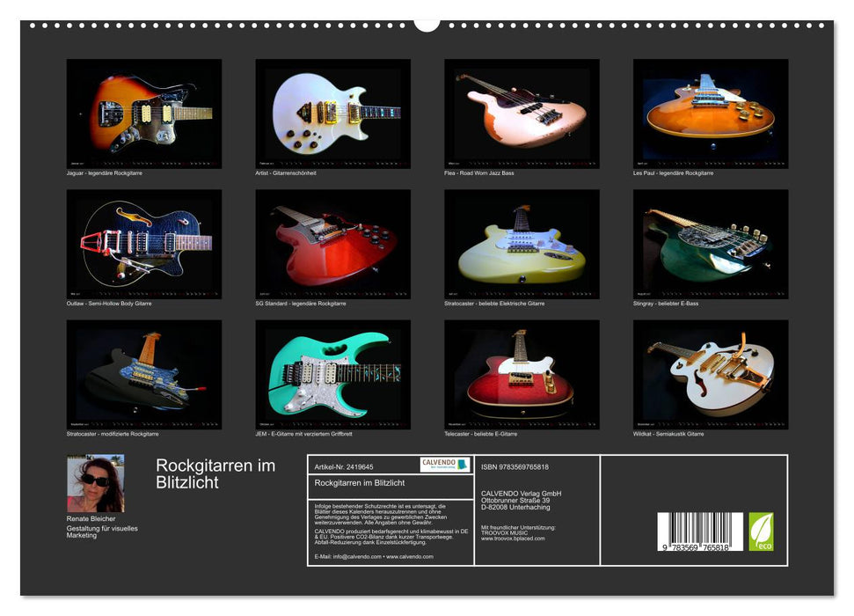The image size is (854, 616).
Task: Click the white Wildkat guitar thumbnail
Action: (x=711, y=375)
